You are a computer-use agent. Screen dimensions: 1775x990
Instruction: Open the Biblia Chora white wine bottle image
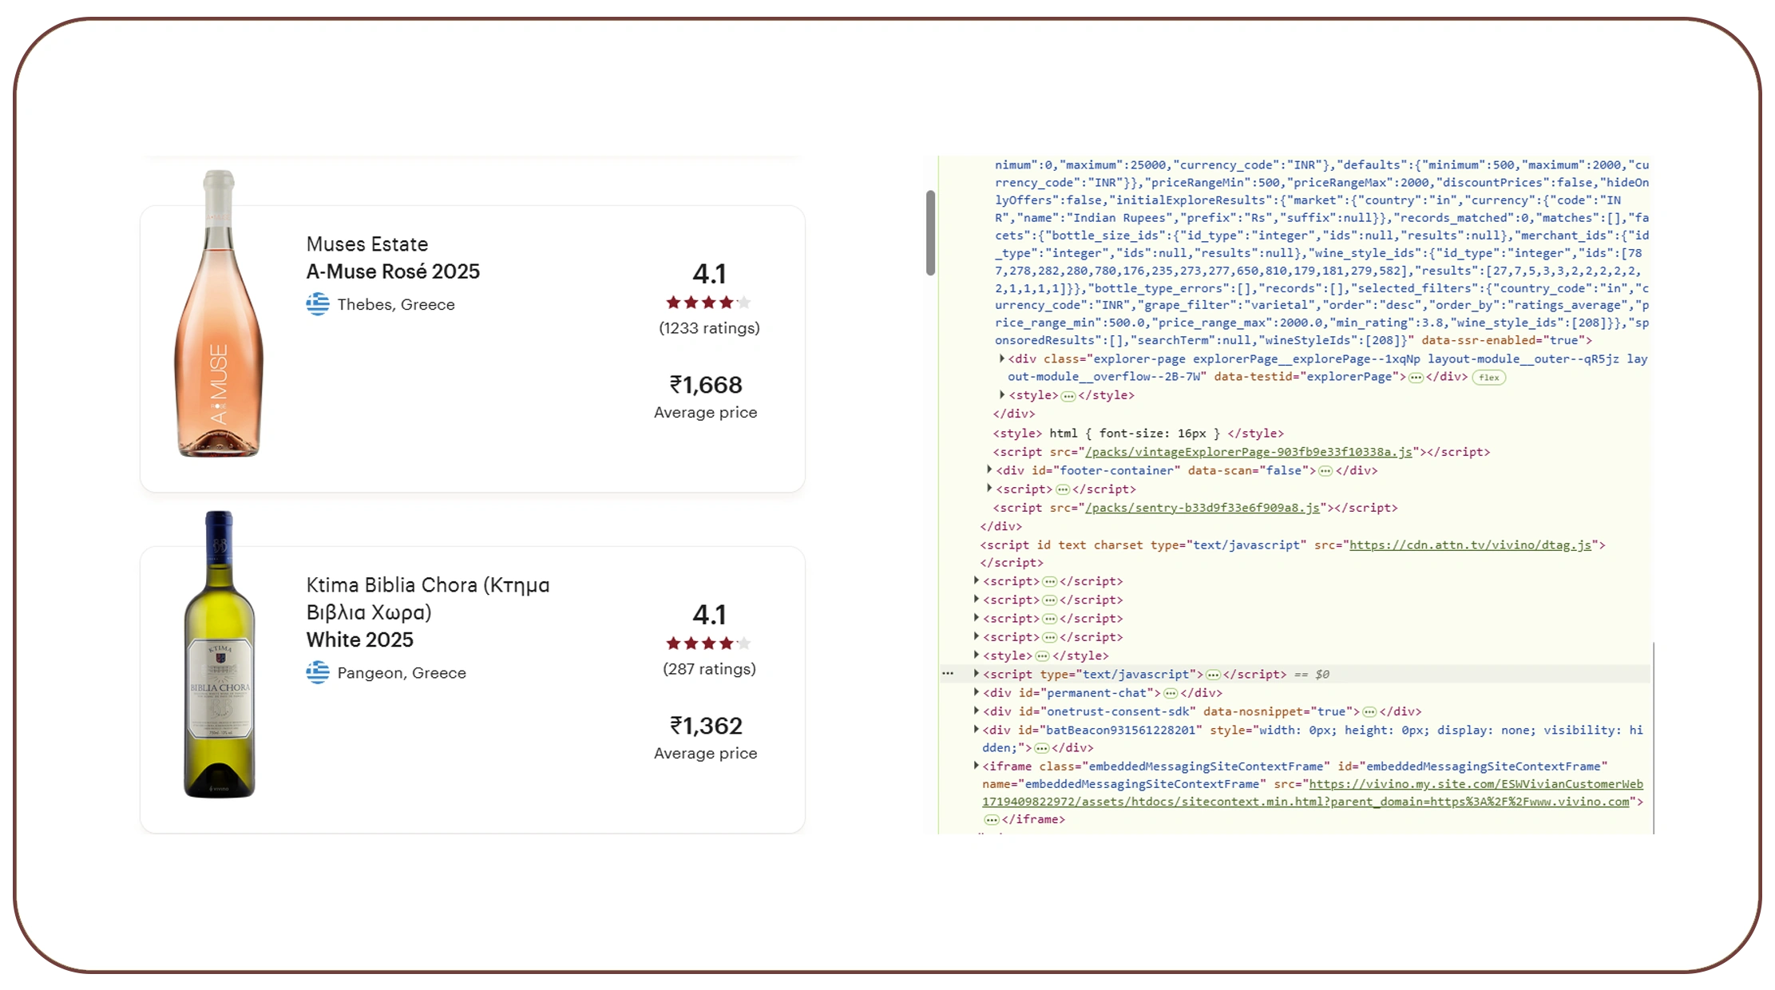tap(219, 655)
